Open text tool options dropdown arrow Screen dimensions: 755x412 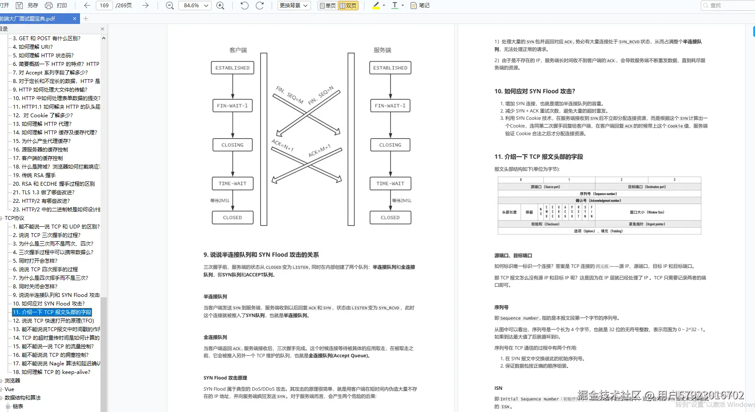[403, 6]
